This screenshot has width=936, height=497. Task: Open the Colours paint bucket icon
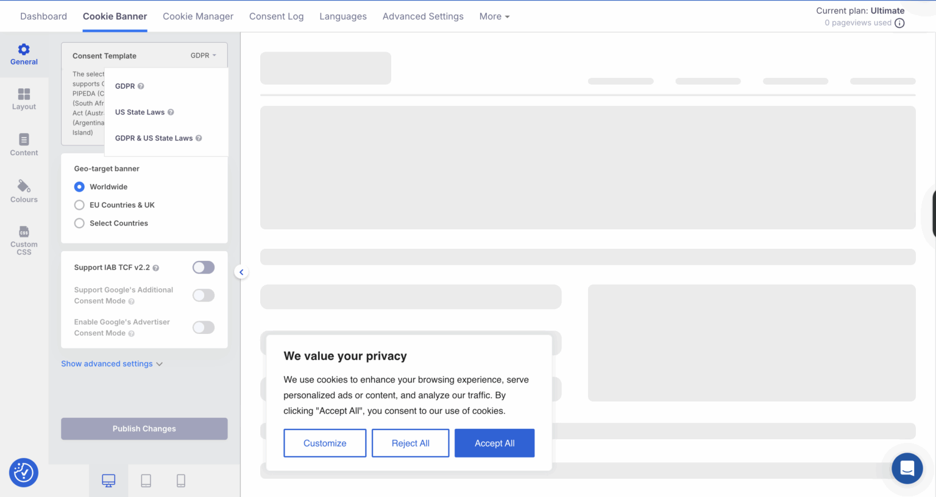24,186
